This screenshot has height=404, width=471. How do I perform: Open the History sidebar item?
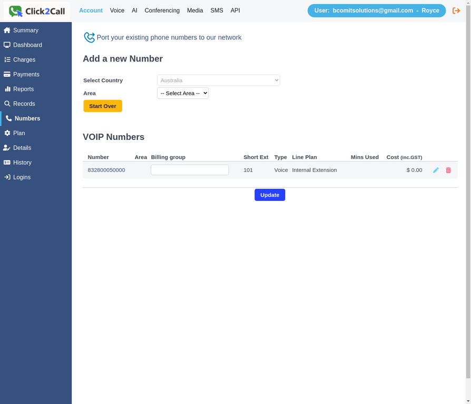tap(22, 163)
